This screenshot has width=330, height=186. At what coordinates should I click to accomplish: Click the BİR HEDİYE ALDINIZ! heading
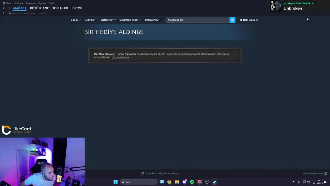tap(114, 32)
